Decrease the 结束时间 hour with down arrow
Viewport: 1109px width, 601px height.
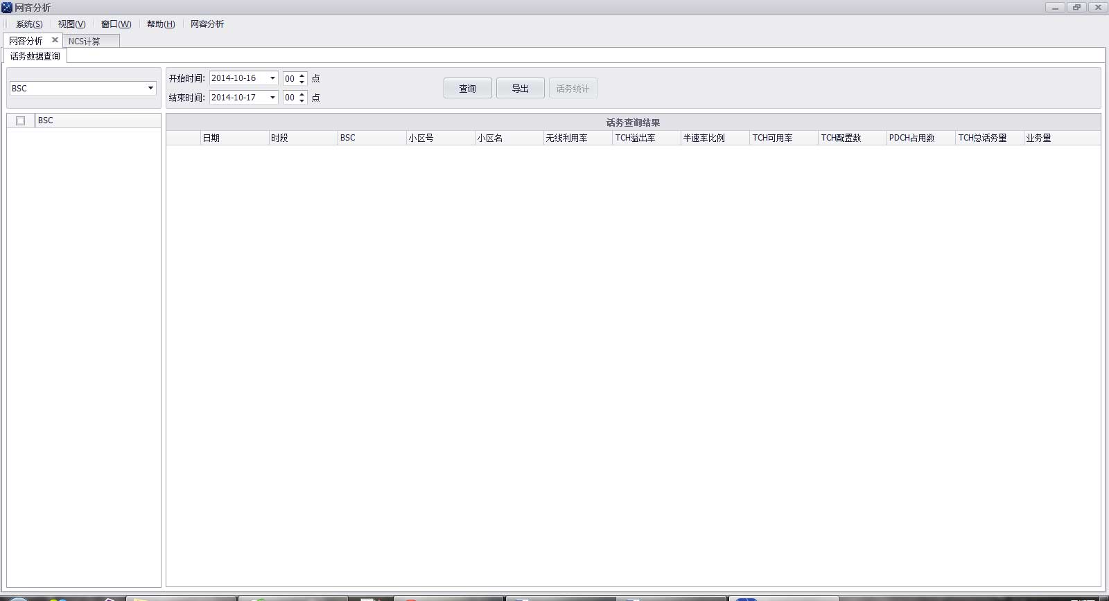302,101
